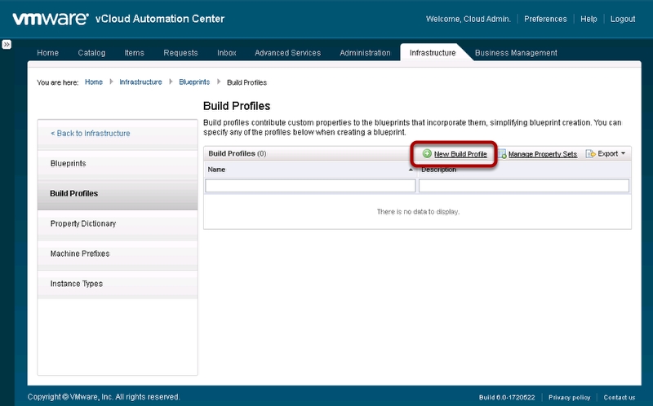The height and width of the screenshot is (406, 653).
Task: Click the Name column header
Action: tap(311, 170)
